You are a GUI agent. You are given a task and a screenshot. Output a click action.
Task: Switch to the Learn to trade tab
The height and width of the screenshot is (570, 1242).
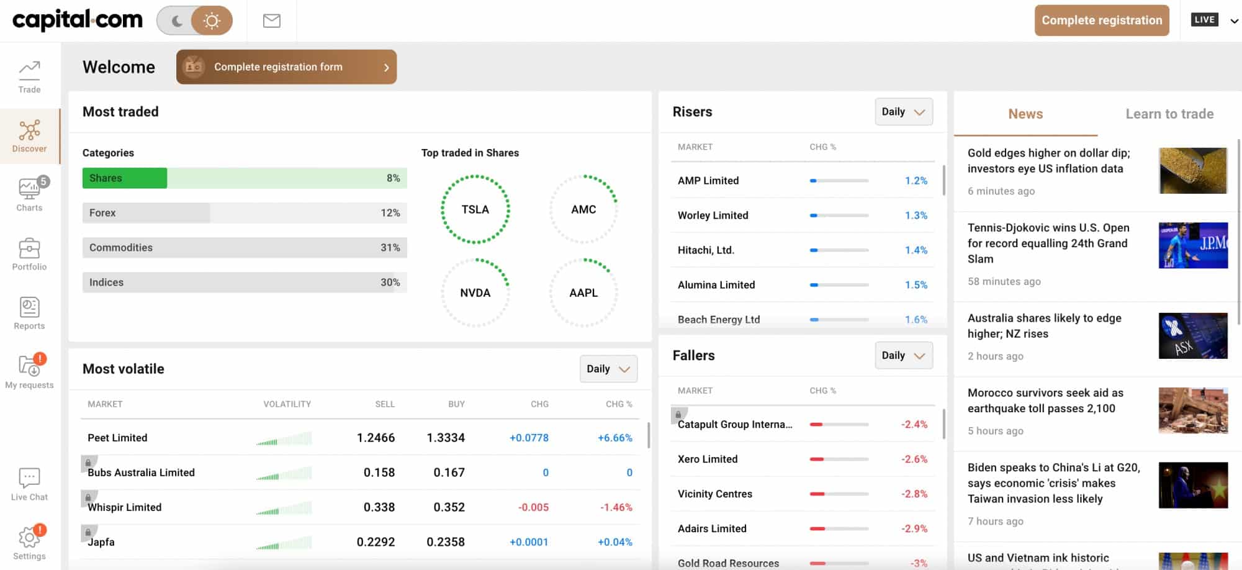1169,114
